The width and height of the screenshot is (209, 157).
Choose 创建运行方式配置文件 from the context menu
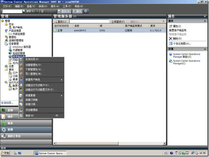[x=41, y=90]
